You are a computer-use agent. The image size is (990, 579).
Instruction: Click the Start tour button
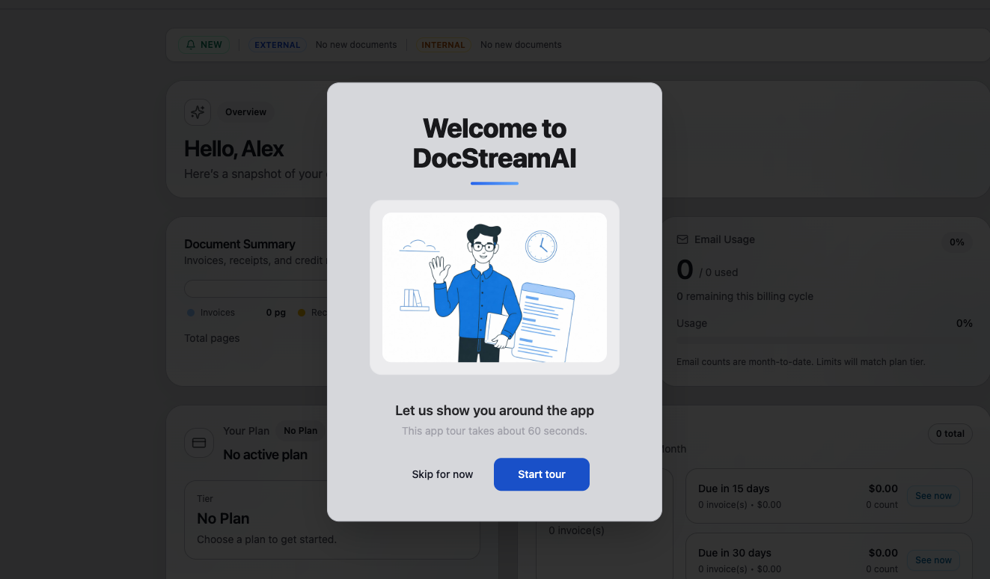click(542, 474)
